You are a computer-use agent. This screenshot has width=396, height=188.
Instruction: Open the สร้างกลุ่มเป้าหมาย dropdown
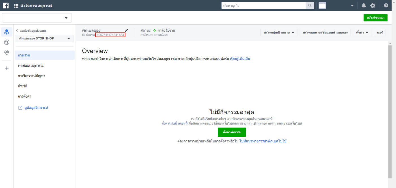[279, 32]
